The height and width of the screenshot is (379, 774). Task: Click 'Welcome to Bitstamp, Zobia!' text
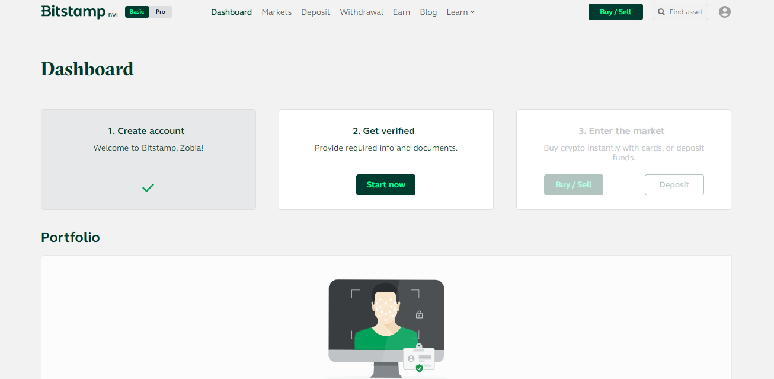pos(148,148)
